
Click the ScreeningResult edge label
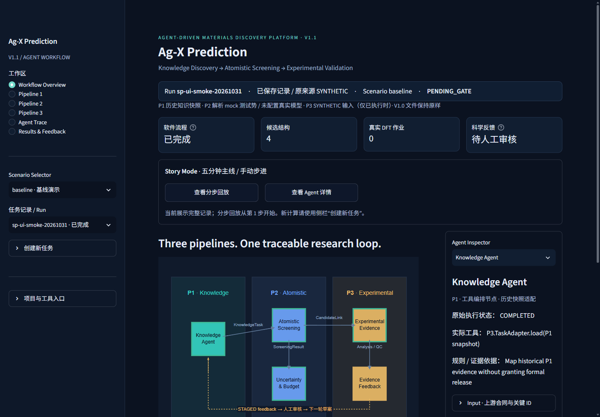point(288,347)
